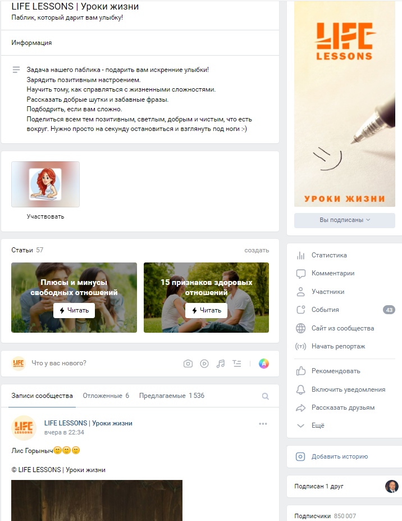402x521 pixels.
Task: Search community posts with magnifier icon
Action: (x=265, y=396)
